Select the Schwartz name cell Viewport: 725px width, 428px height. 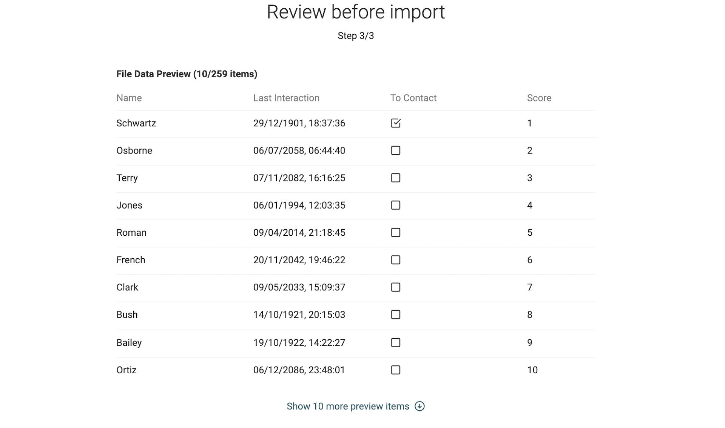pyautogui.click(x=136, y=123)
